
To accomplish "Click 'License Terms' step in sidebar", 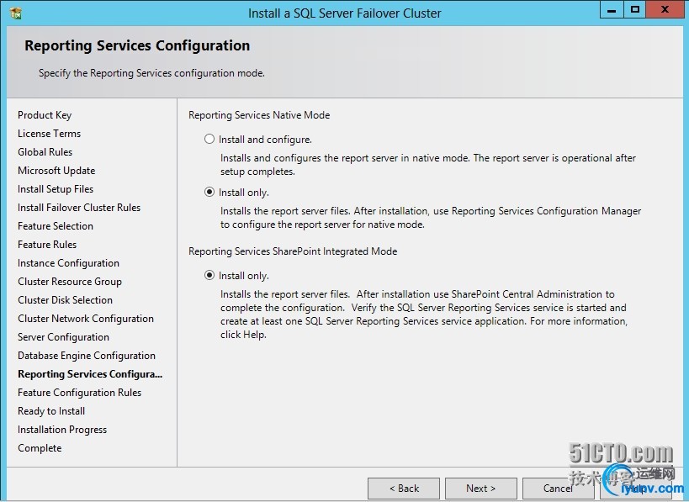I will click(x=49, y=134).
